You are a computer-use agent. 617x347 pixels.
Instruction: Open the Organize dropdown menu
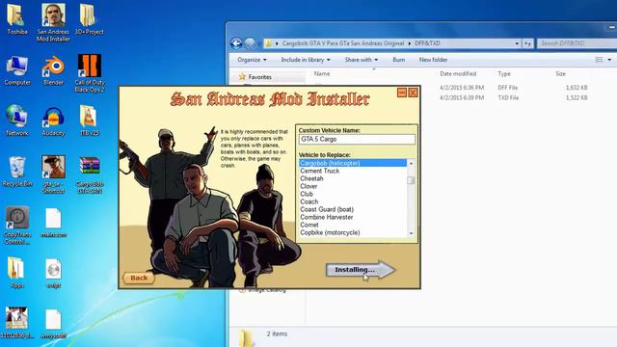tap(252, 60)
